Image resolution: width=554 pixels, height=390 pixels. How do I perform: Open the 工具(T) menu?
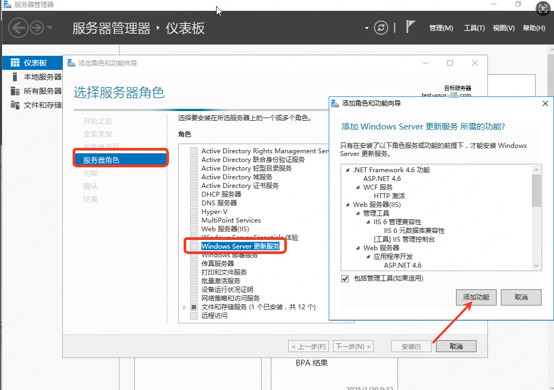pyautogui.click(x=474, y=28)
